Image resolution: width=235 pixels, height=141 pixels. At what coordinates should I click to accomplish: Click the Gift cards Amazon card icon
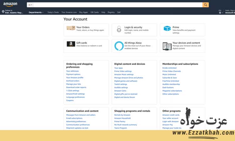[71, 44]
